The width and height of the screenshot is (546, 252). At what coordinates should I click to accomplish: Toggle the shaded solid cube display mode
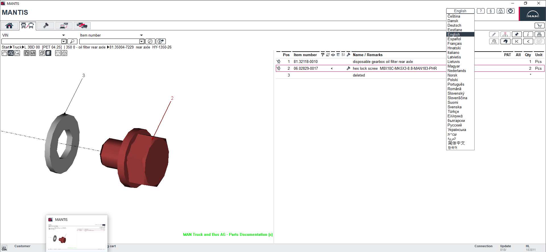48,53
